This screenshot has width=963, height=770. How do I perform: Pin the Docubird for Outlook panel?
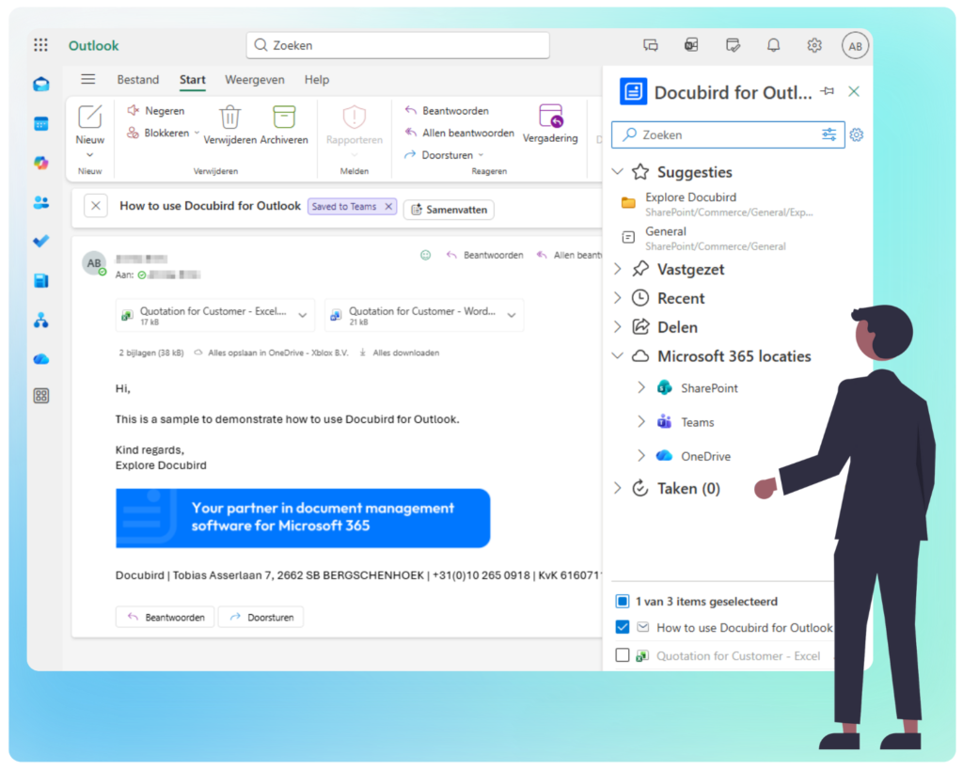click(x=828, y=91)
